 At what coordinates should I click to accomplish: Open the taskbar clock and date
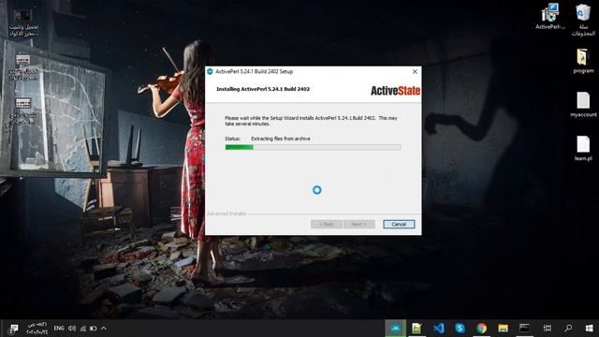[x=37, y=329]
